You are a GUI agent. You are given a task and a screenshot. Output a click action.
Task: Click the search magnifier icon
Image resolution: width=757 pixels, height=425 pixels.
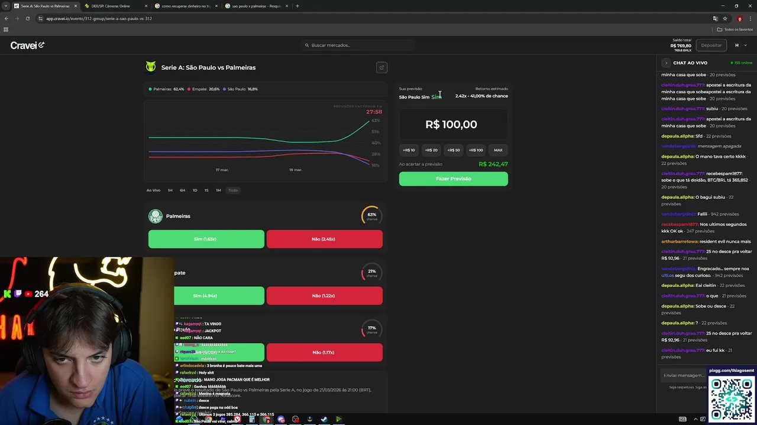[x=307, y=45]
